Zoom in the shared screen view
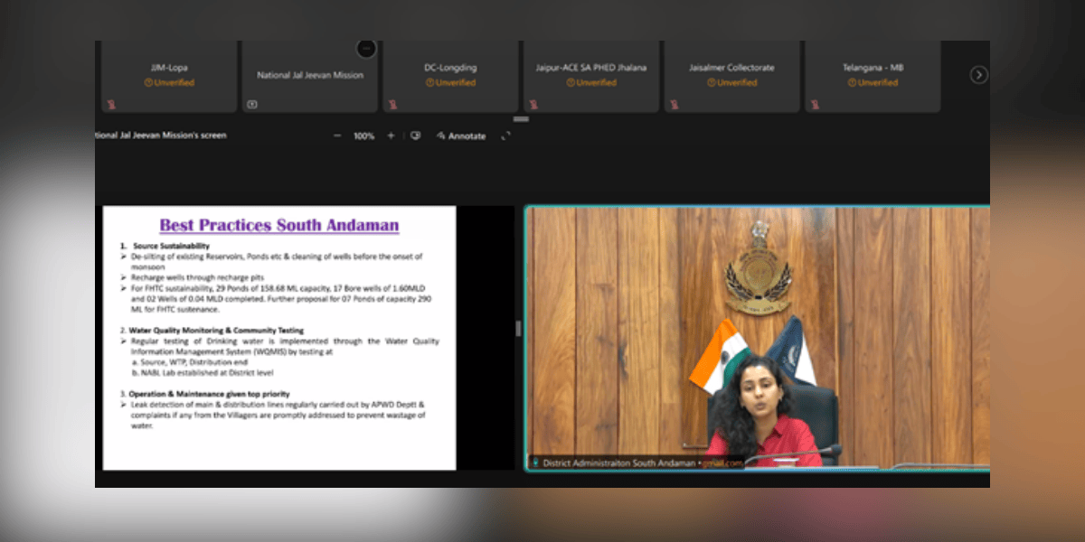The height and width of the screenshot is (542, 1085). point(391,136)
